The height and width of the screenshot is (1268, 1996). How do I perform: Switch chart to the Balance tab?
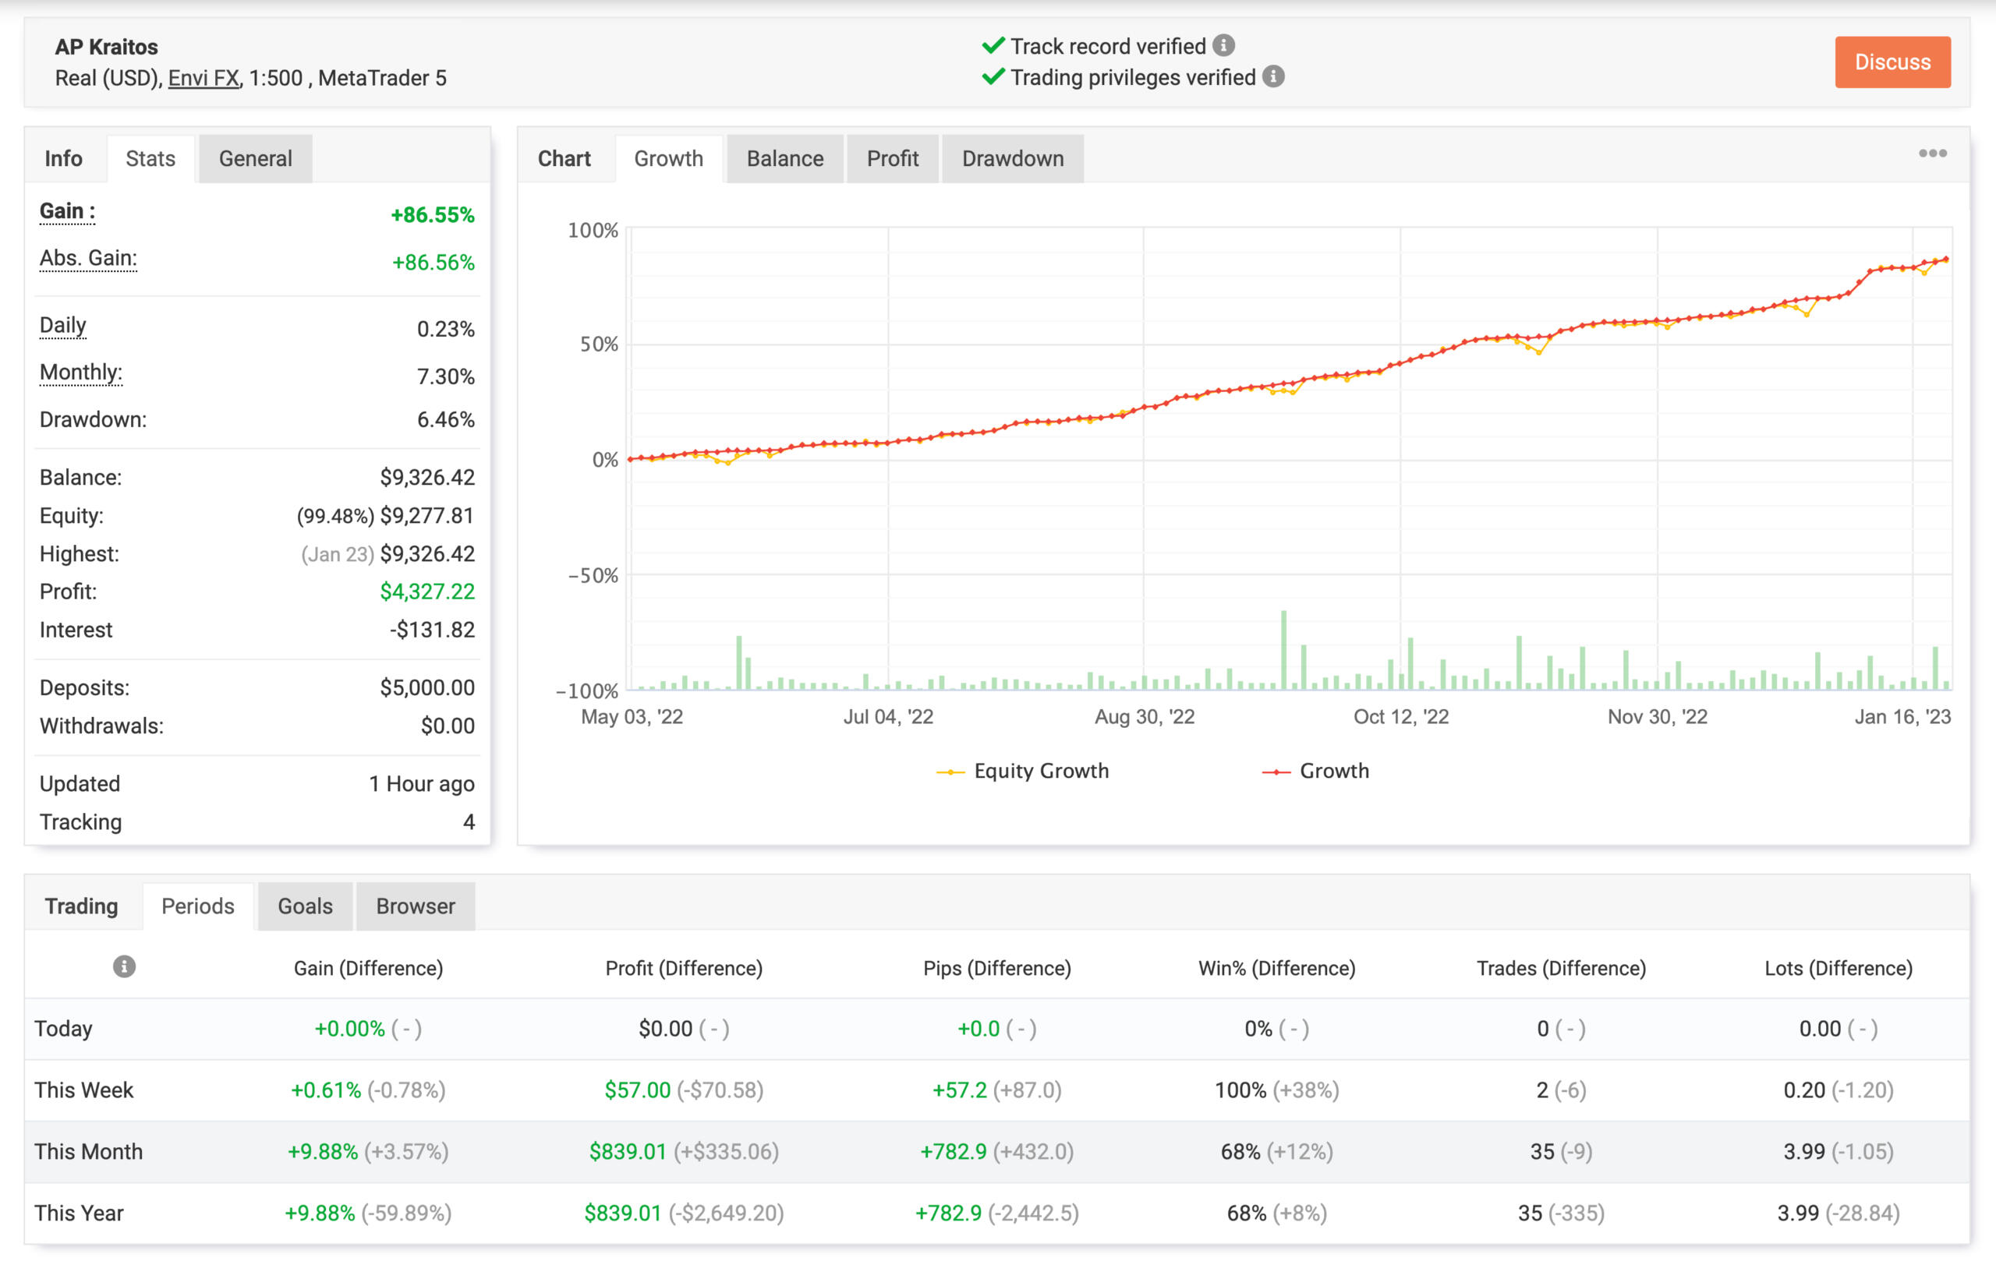[784, 158]
